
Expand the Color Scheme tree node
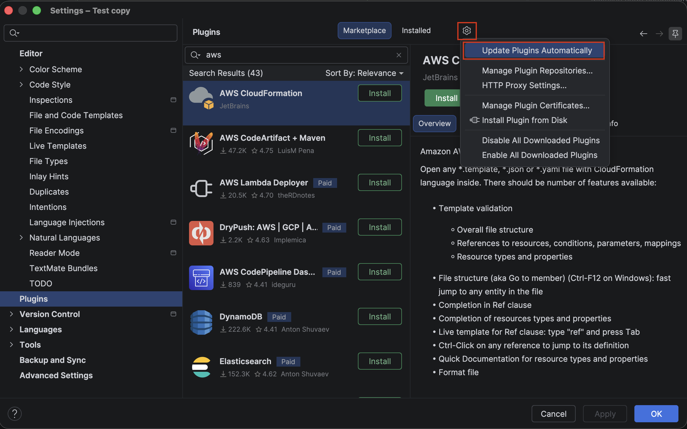click(x=21, y=69)
